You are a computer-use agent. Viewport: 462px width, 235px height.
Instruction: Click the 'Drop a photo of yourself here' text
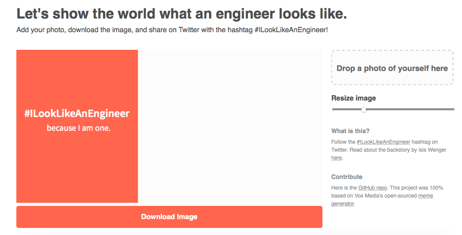pyautogui.click(x=392, y=68)
